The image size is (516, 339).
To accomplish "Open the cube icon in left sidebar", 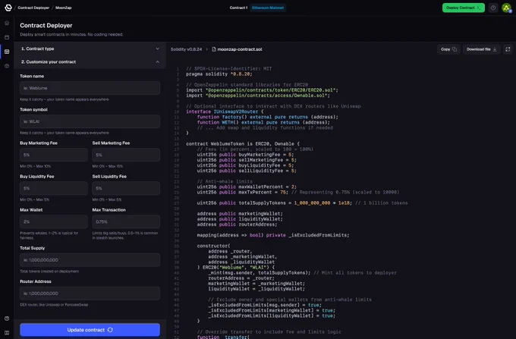I will pos(7,66).
